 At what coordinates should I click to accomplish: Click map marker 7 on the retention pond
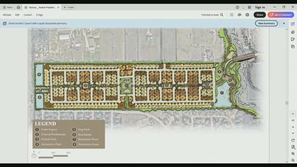click(x=222, y=93)
